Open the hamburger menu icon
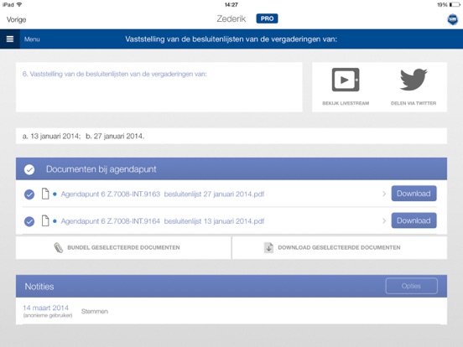 (10, 39)
